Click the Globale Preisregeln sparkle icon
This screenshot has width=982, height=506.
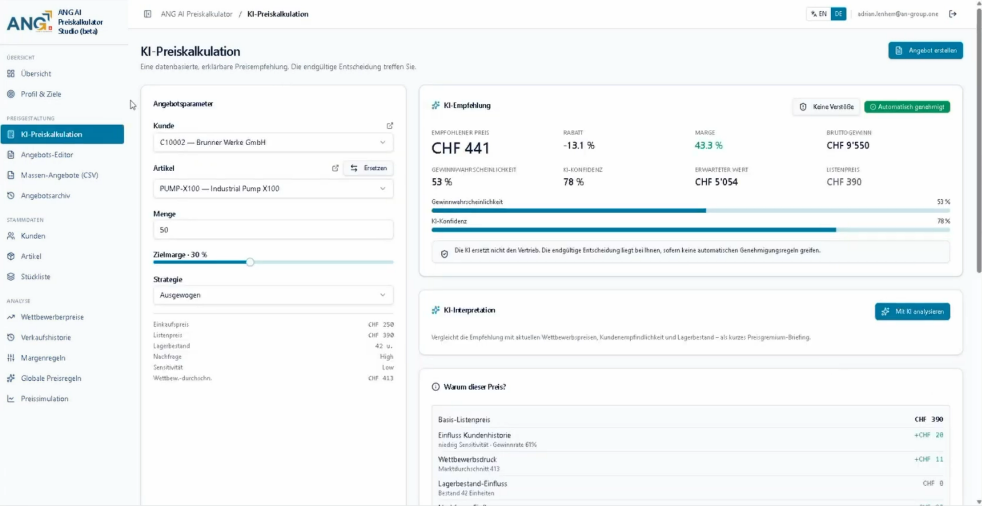pos(11,378)
